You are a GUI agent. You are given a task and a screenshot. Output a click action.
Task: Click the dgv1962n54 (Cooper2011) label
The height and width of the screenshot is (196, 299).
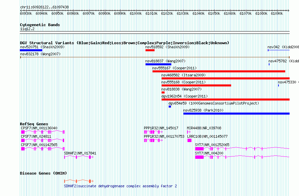coord(184,96)
